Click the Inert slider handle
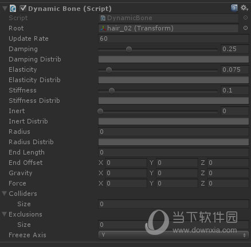The image size is (251, 247). pos(100,111)
